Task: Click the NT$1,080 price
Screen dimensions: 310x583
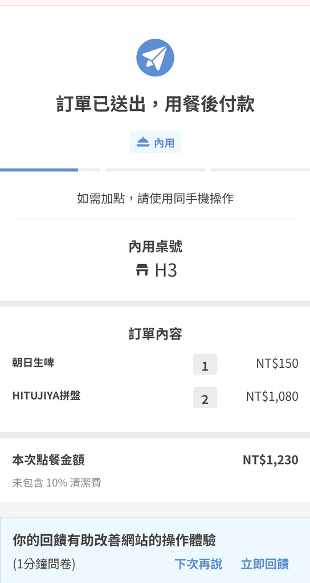Action: coord(272,396)
